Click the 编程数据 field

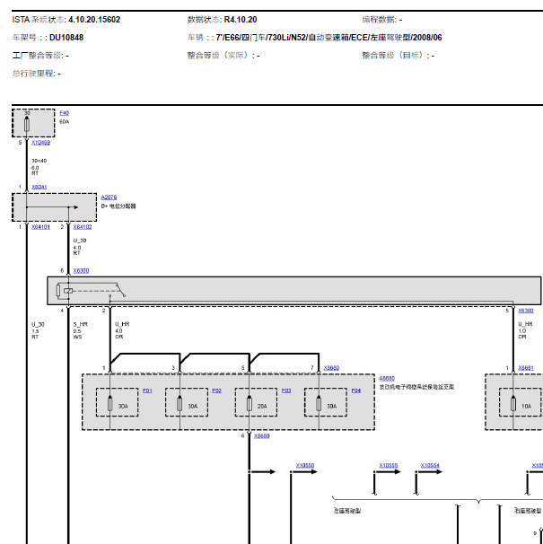[x=382, y=20]
